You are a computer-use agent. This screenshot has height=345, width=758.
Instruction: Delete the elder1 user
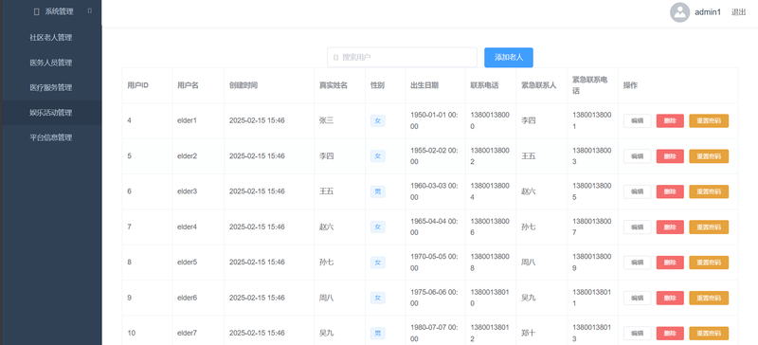[670, 121]
